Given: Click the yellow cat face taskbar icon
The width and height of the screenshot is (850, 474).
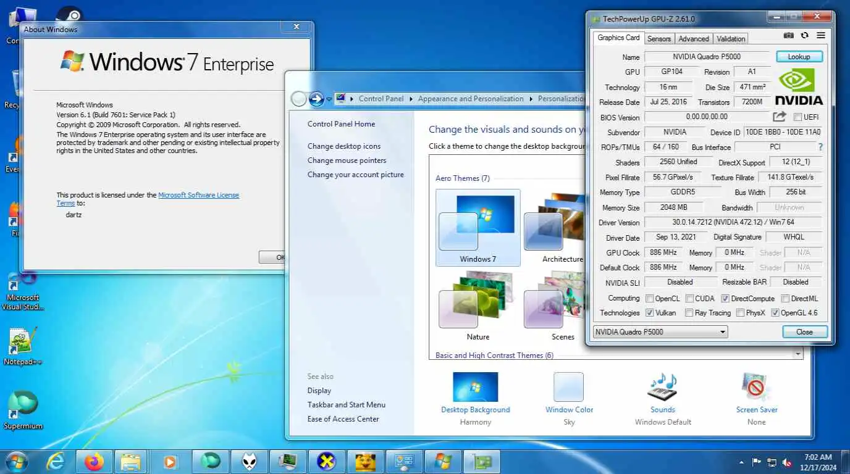Looking at the screenshot, I should click(x=366, y=462).
